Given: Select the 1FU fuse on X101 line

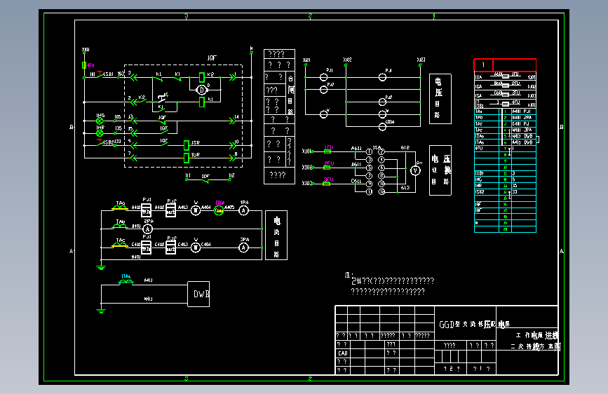Looking at the screenshot, I should (327, 151).
